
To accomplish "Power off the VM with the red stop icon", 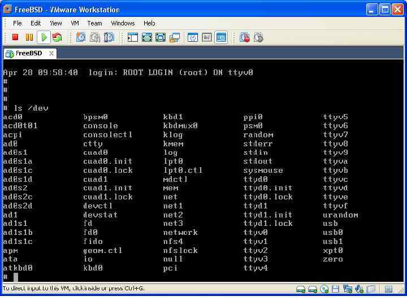I will (15, 37).
